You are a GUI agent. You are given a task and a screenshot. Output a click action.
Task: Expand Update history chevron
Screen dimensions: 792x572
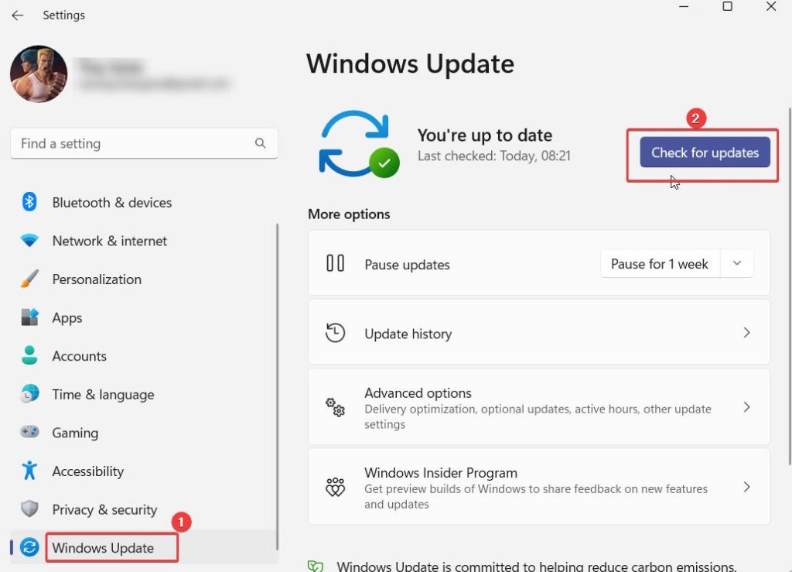(746, 333)
